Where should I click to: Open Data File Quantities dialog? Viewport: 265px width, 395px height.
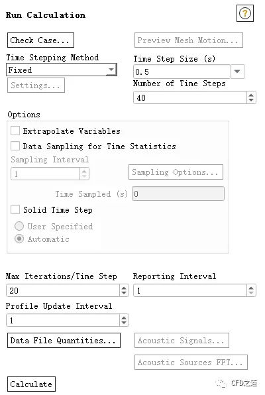(64, 341)
